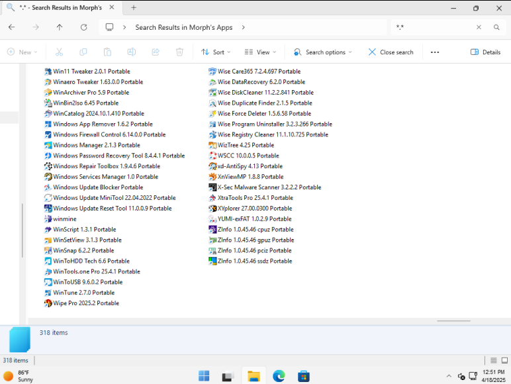
Task: Select WinArchiver Pro 5.9 Portable icon
Action: coord(48,93)
